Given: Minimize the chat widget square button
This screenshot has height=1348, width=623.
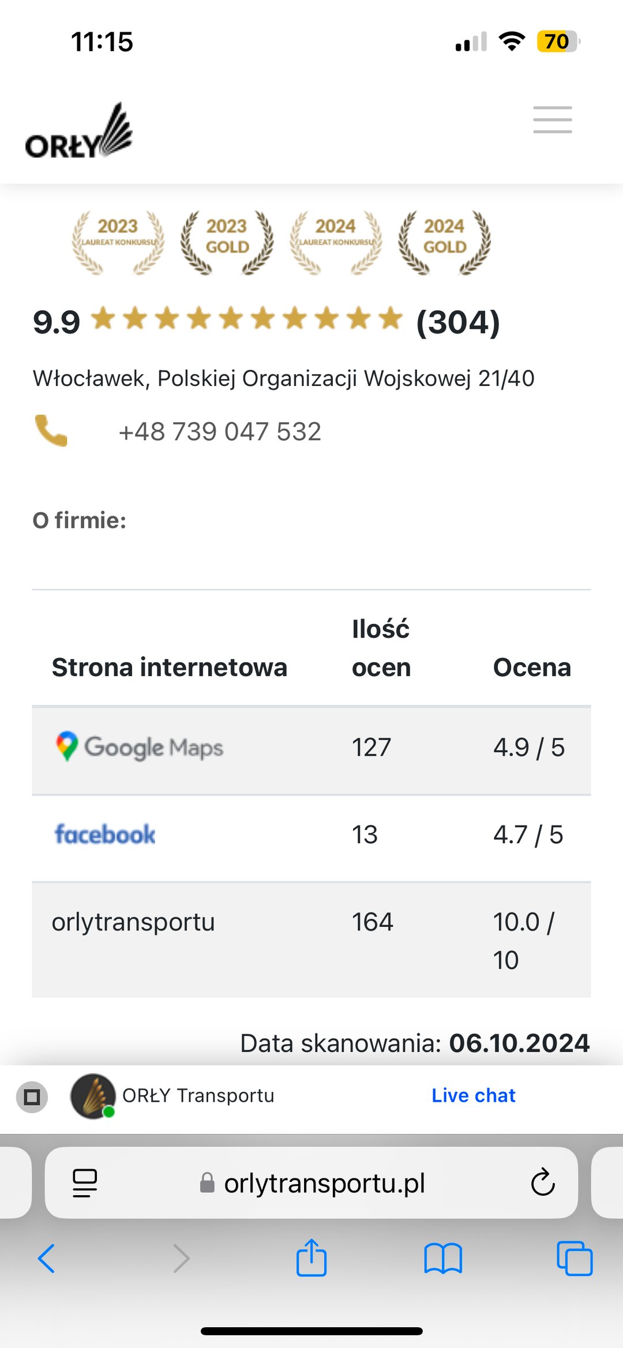Looking at the screenshot, I should (32, 1097).
